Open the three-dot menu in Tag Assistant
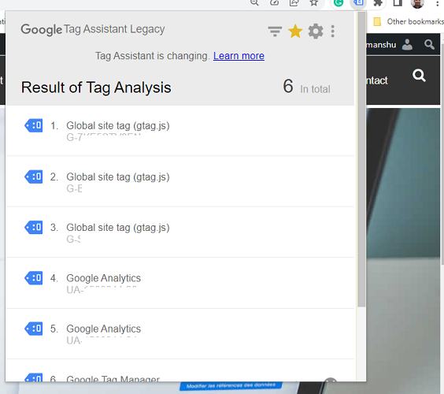Image resolution: width=444 pixels, height=394 pixels. 333,31
